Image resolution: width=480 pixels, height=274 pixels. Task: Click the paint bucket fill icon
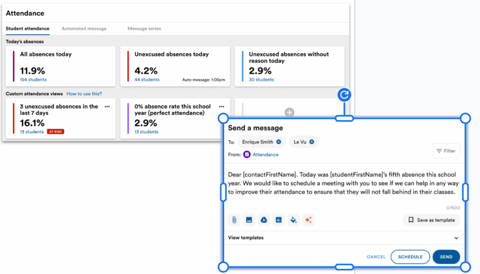click(293, 220)
